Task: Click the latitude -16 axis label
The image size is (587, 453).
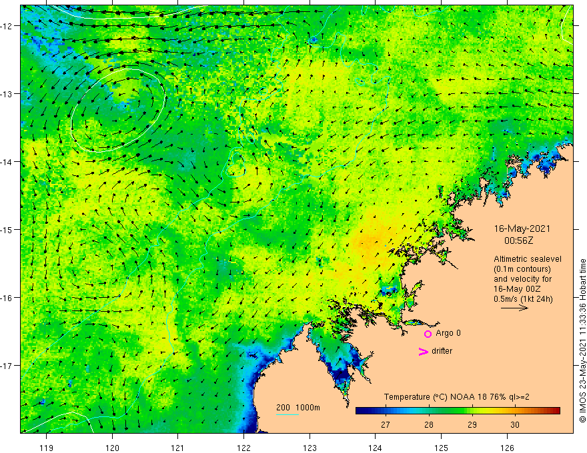Action: coord(7,298)
